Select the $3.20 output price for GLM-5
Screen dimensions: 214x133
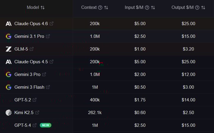tap(188, 49)
